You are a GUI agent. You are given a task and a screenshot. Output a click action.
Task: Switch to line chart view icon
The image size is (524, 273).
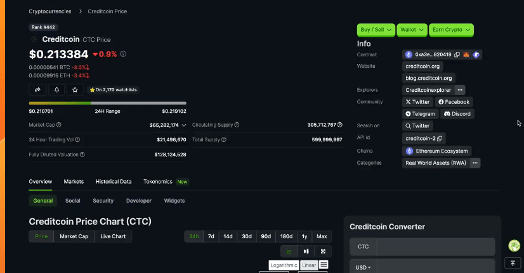[x=289, y=251]
